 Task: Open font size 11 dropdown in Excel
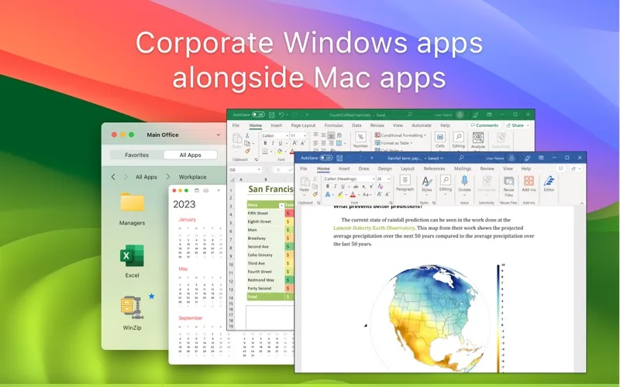pos(303,136)
